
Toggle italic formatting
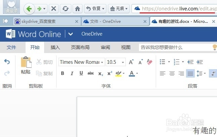click(x=72, y=73)
